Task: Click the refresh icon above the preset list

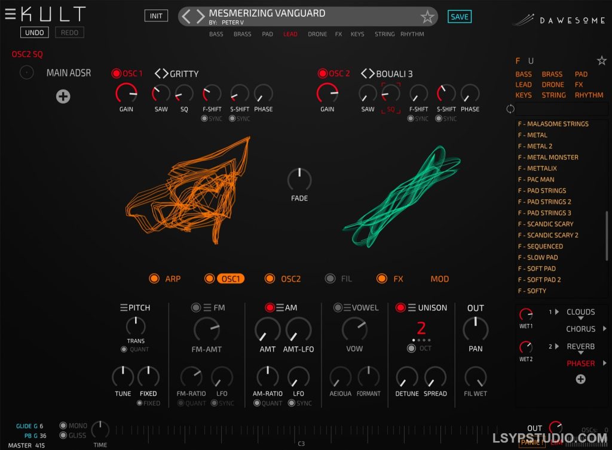Action: 510,109
